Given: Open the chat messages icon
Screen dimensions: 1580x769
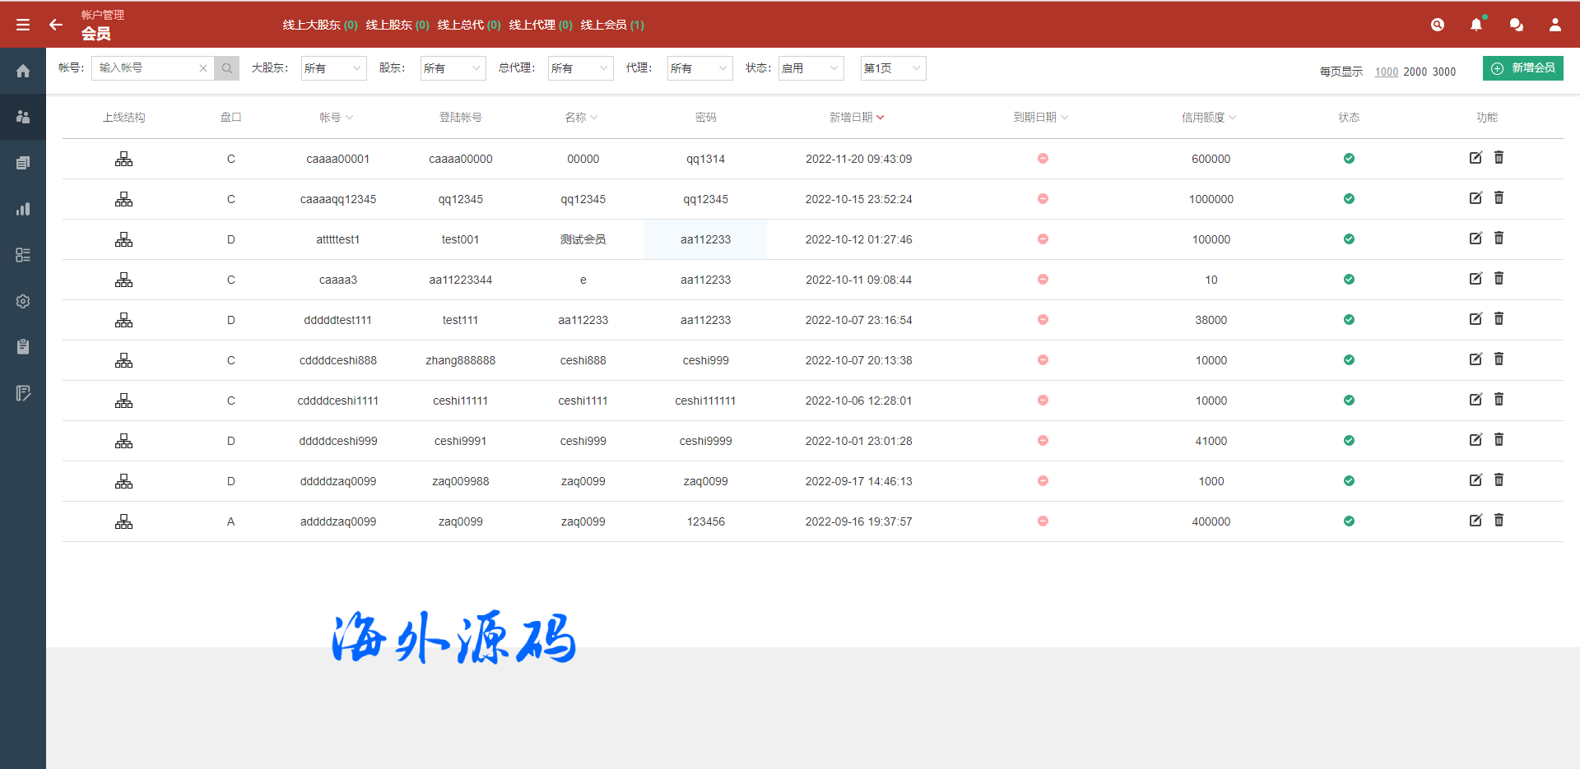Looking at the screenshot, I should tap(1516, 25).
